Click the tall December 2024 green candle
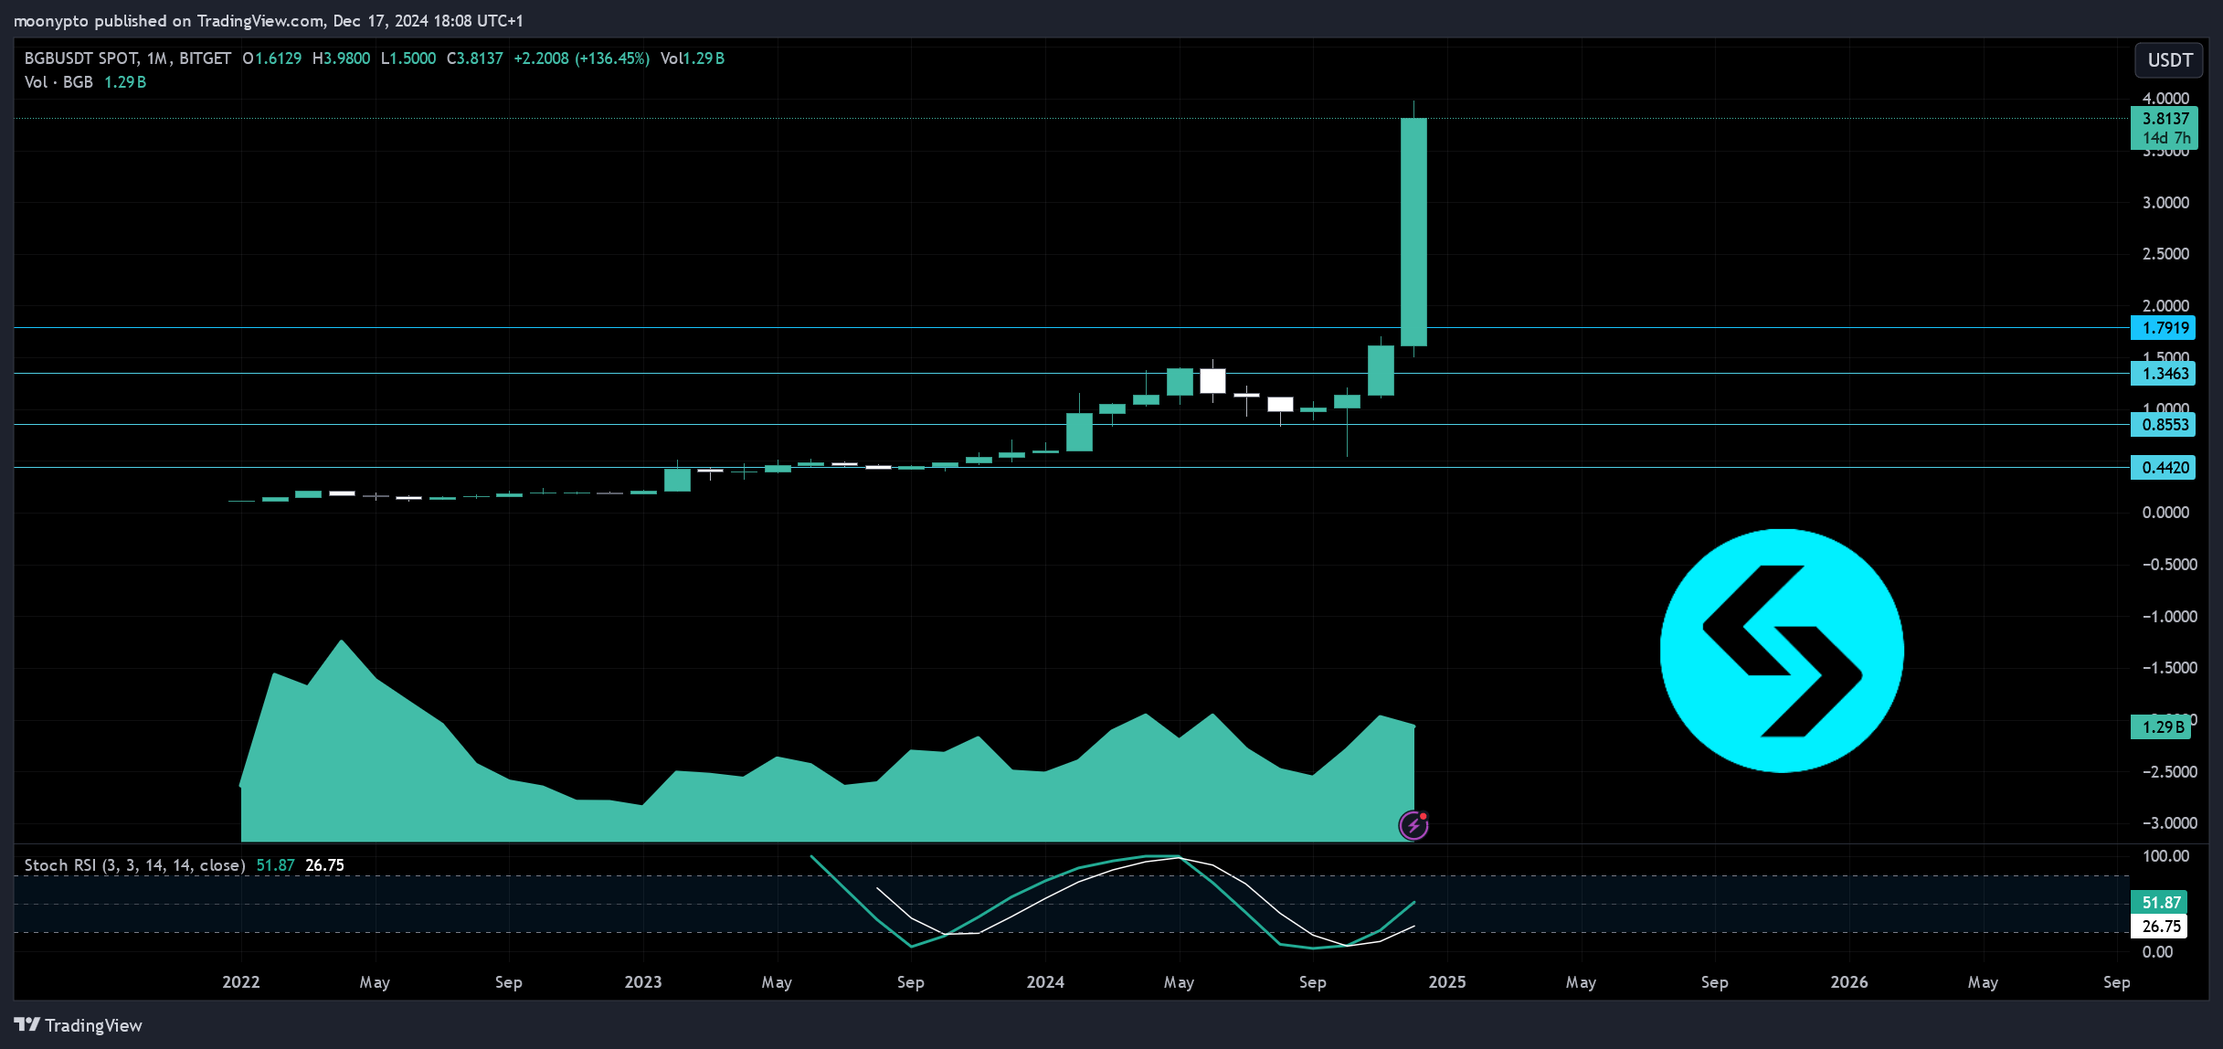The width and height of the screenshot is (2223, 1049). pyautogui.click(x=1413, y=232)
